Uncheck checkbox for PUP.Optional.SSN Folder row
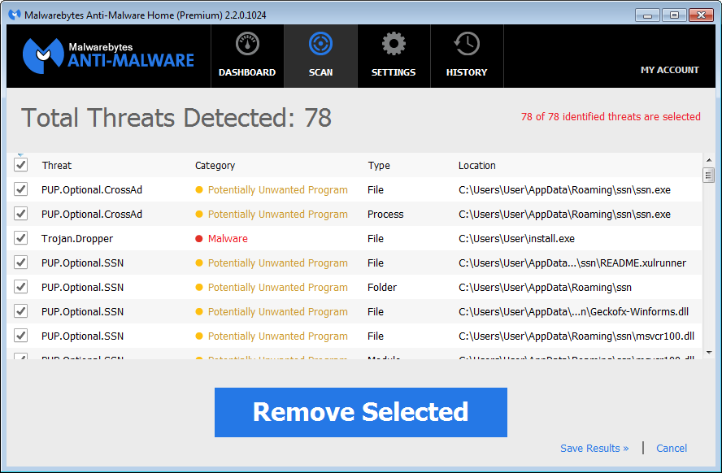 pyautogui.click(x=20, y=287)
